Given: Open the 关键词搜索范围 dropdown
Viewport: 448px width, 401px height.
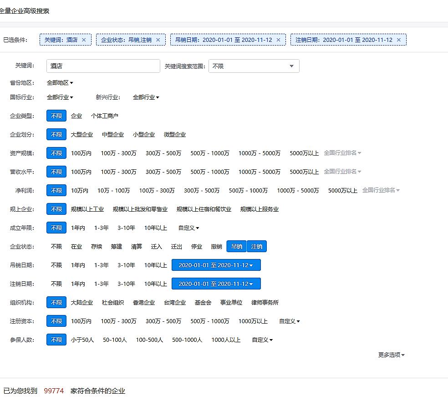Looking at the screenshot, I should [x=254, y=66].
